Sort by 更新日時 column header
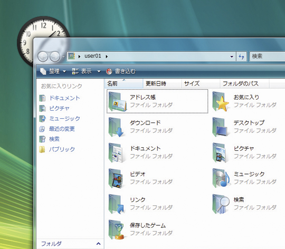 click(x=162, y=83)
